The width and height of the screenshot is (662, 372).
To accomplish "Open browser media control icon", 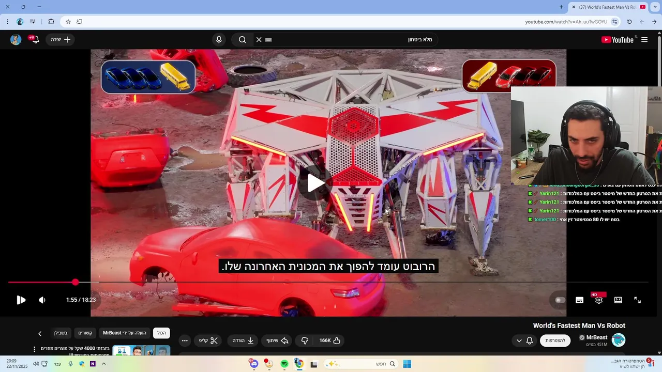I will tap(32, 22).
